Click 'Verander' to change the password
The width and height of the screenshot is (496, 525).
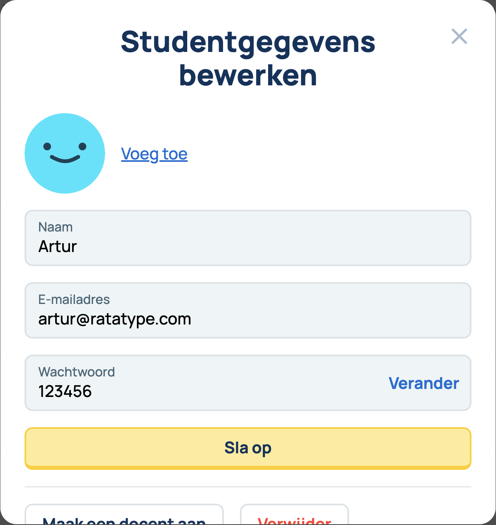[x=424, y=383]
